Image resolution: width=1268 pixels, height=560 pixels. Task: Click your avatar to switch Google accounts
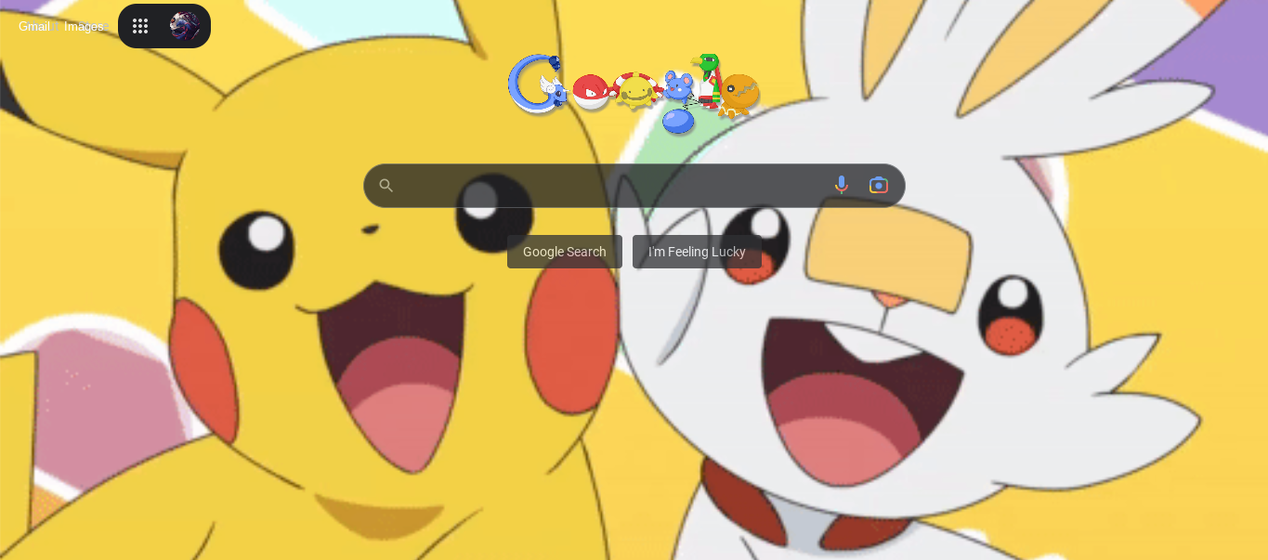click(187, 25)
